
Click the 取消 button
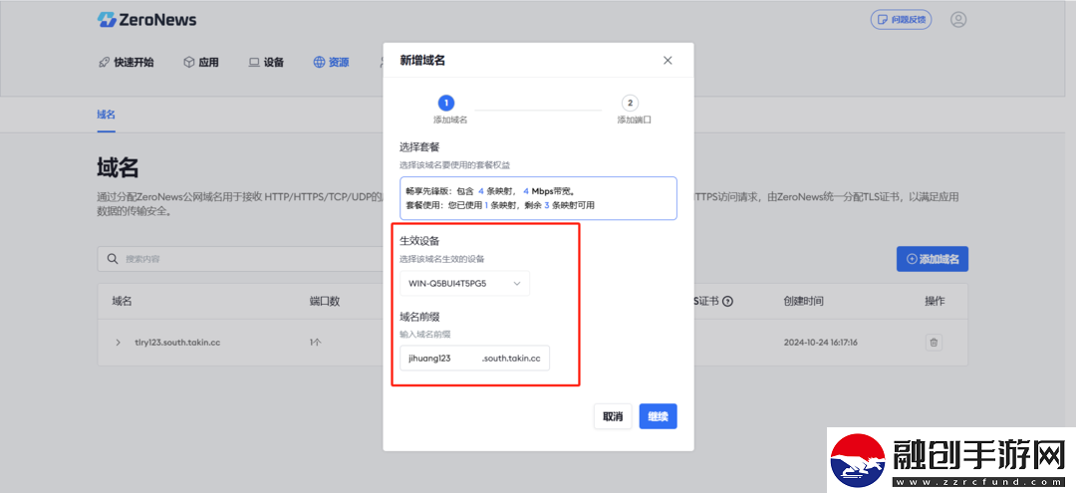613,416
